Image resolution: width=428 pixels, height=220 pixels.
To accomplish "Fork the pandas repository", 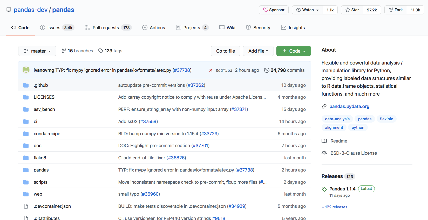I will pyautogui.click(x=396, y=10).
